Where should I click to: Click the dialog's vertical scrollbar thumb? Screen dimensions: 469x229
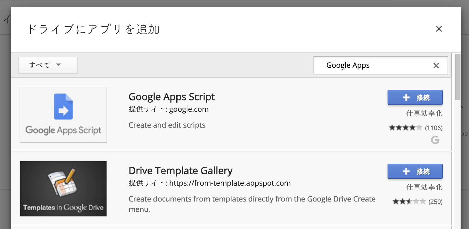[458, 77]
